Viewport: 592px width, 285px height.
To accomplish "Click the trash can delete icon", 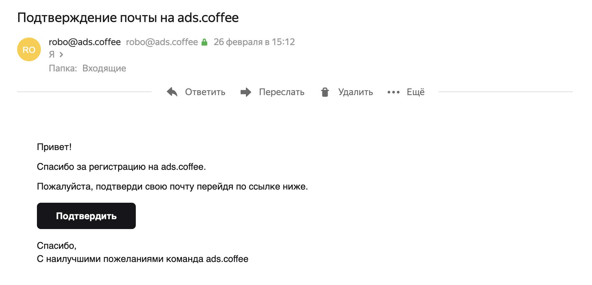I will pyautogui.click(x=325, y=92).
